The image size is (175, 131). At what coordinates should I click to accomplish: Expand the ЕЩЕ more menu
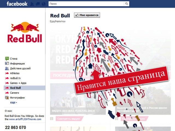13,103
